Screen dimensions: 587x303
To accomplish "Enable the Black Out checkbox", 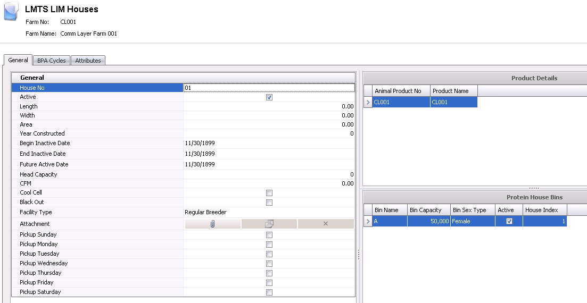I will pos(269,203).
